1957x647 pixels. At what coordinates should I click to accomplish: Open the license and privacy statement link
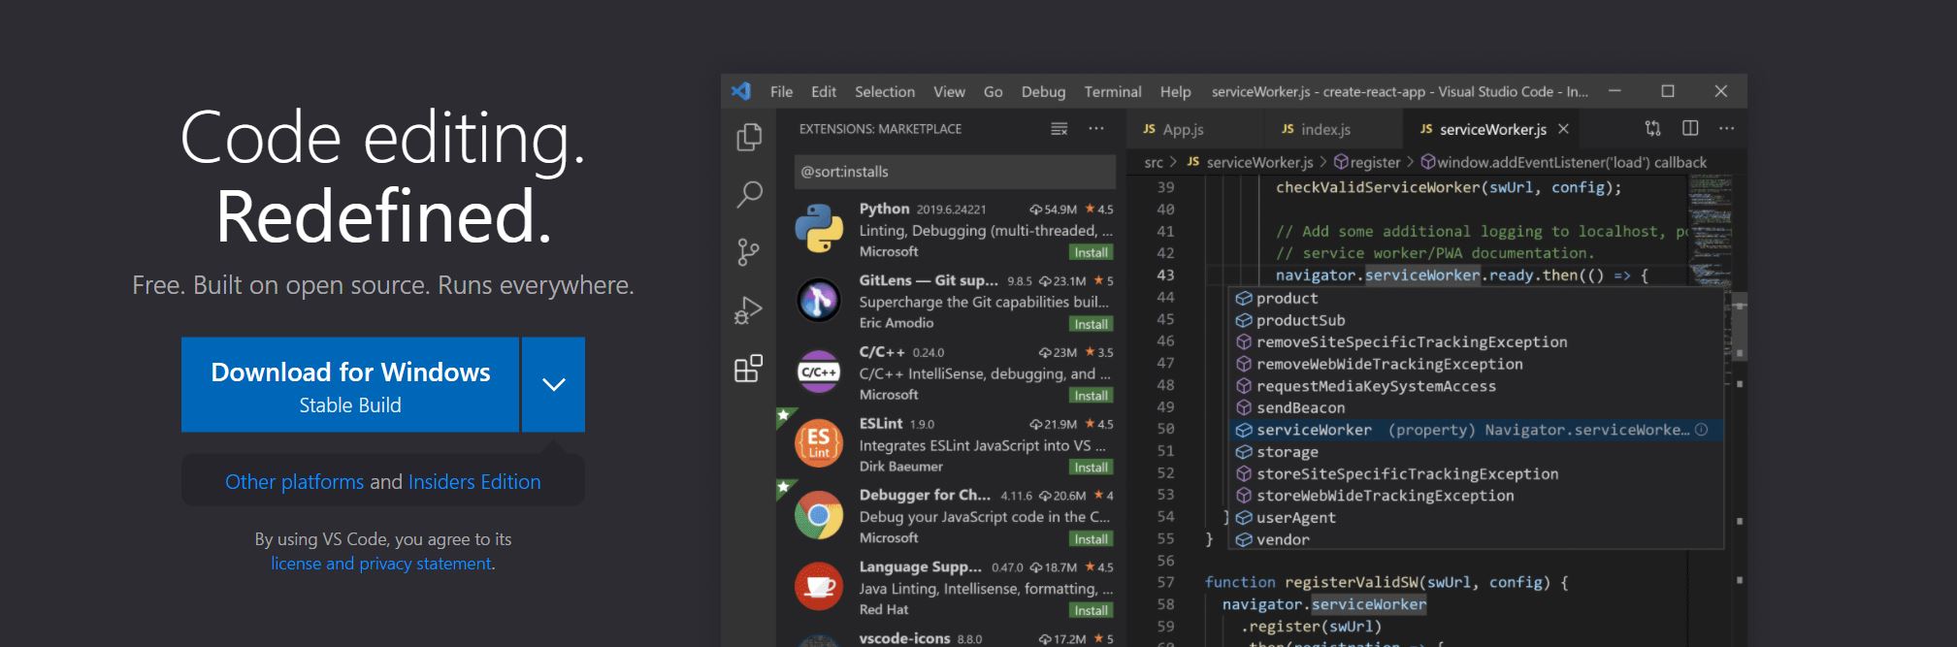tap(381, 564)
